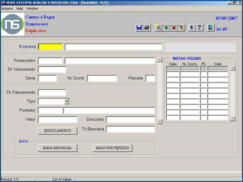Viewport: 243px width, 182px height.
Task: Click first Nr. Docto cell in Notas Fiscais
Action: (190, 68)
